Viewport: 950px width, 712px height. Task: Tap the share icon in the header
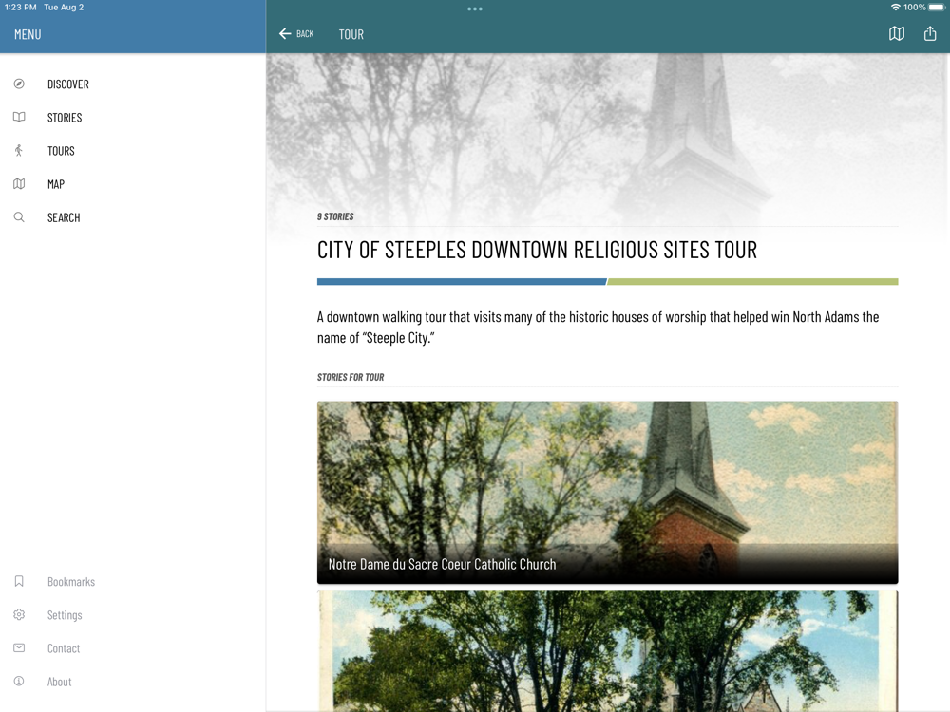(x=930, y=34)
